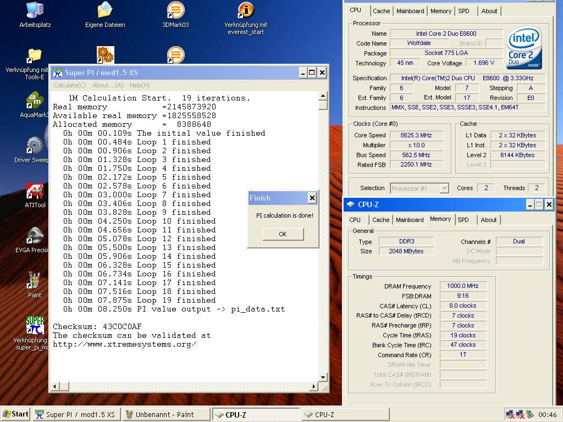
Task: Click Super PI vertical scrollbar up arrow
Action: (323, 96)
